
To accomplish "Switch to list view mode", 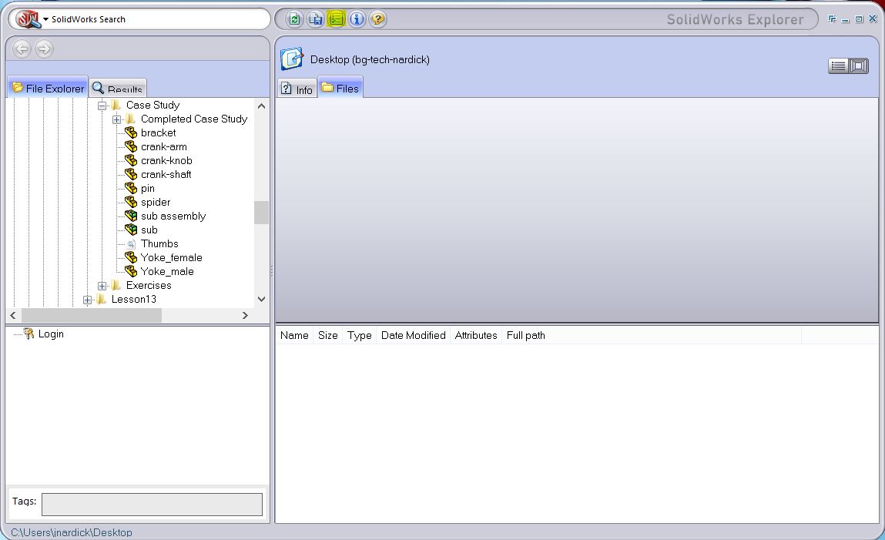I will pyautogui.click(x=838, y=66).
